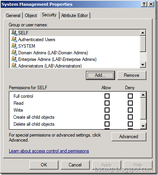Open Advanced security settings
Image resolution: width=158 pixels, height=175 pixels.
point(129,137)
